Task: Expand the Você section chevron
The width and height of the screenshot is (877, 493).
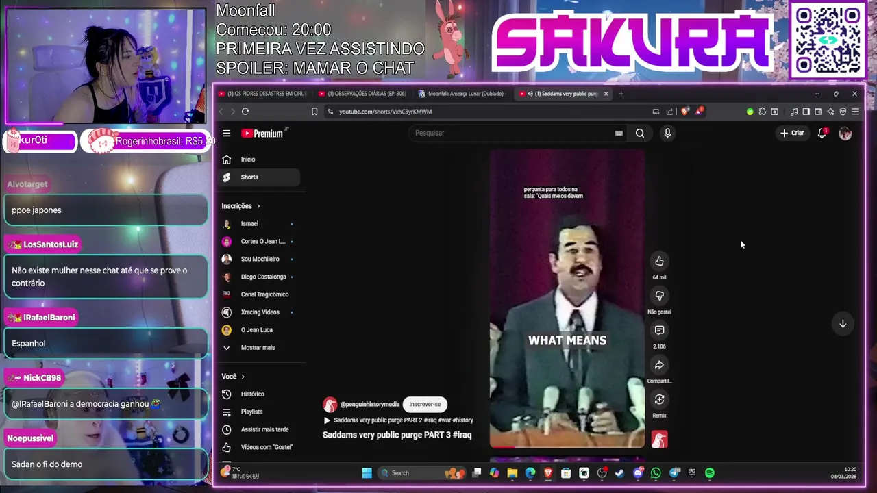Action: (x=243, y=377)
